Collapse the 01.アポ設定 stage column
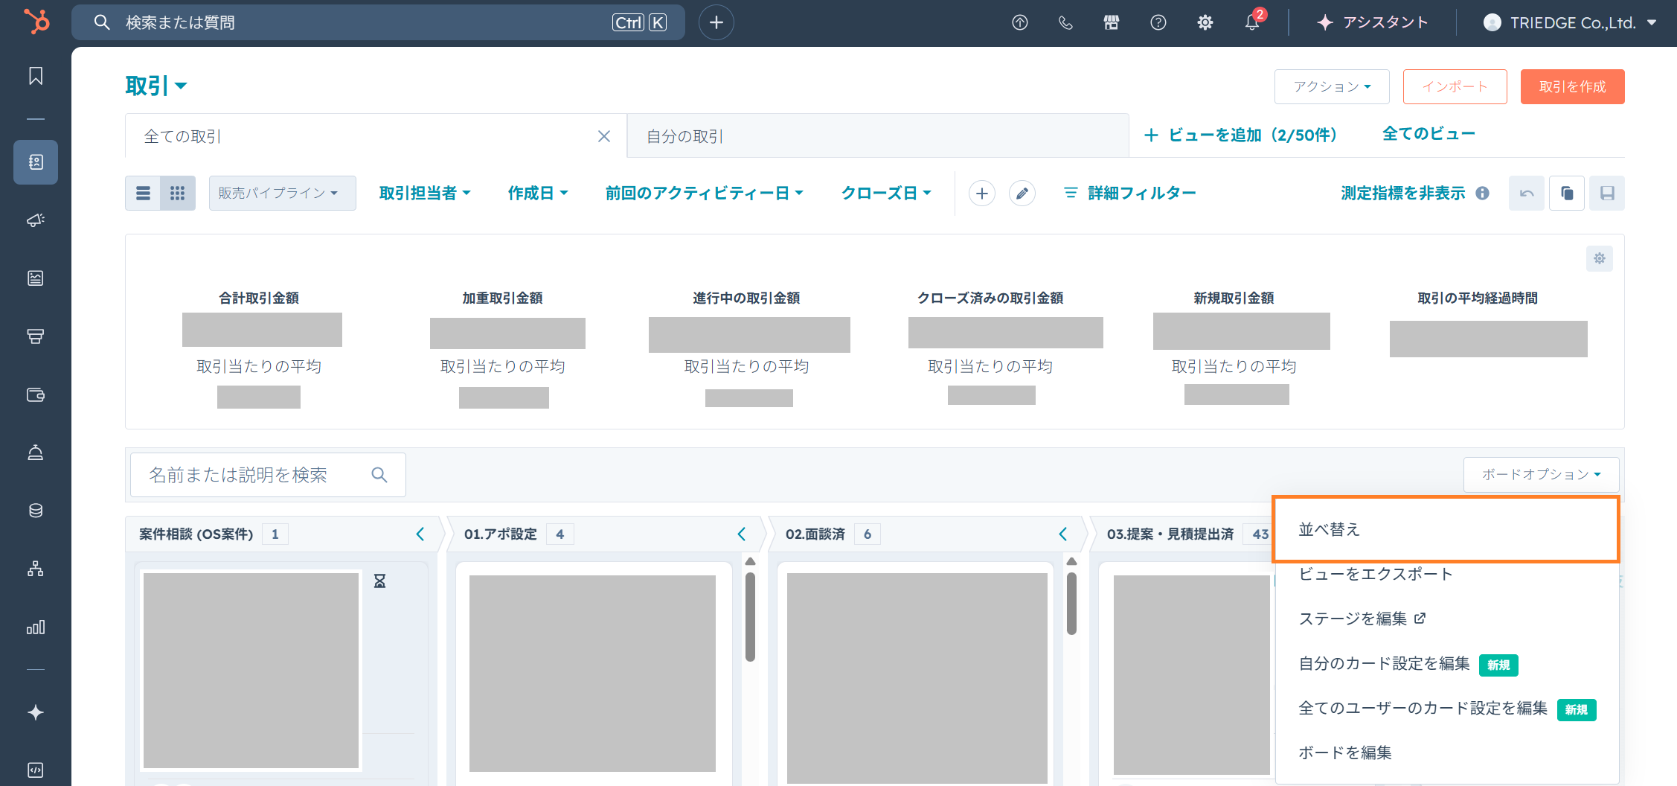The height and width of the screenshot is (786, 1677). point(742,534)
